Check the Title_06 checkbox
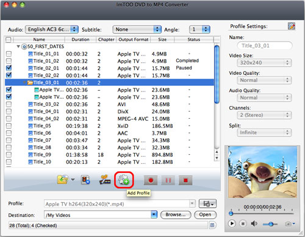 click(9, 133)
